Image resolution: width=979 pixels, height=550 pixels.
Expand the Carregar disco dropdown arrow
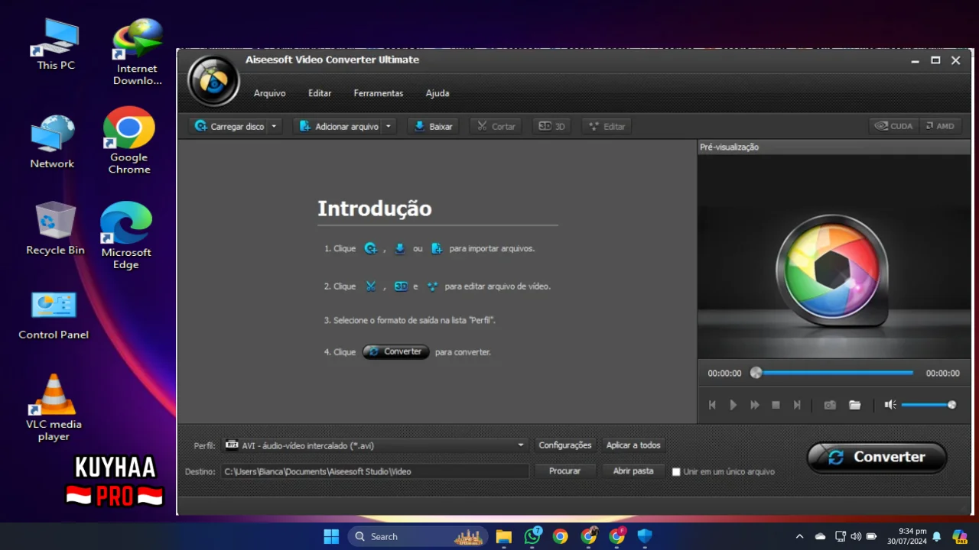pos(275,126)
